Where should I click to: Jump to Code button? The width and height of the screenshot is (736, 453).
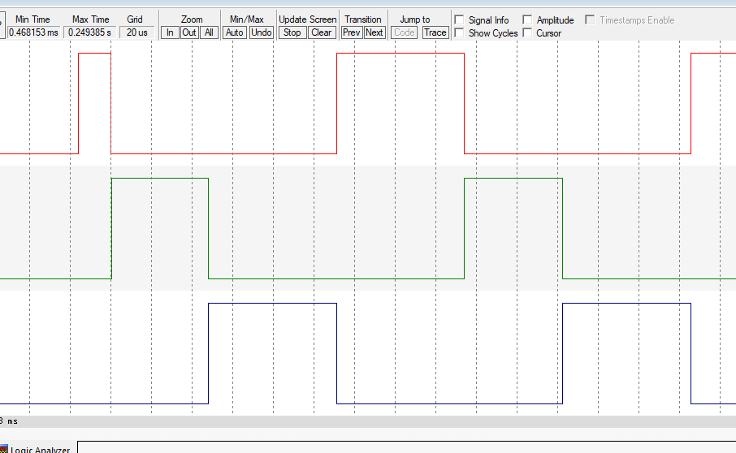tap(404, 32)
